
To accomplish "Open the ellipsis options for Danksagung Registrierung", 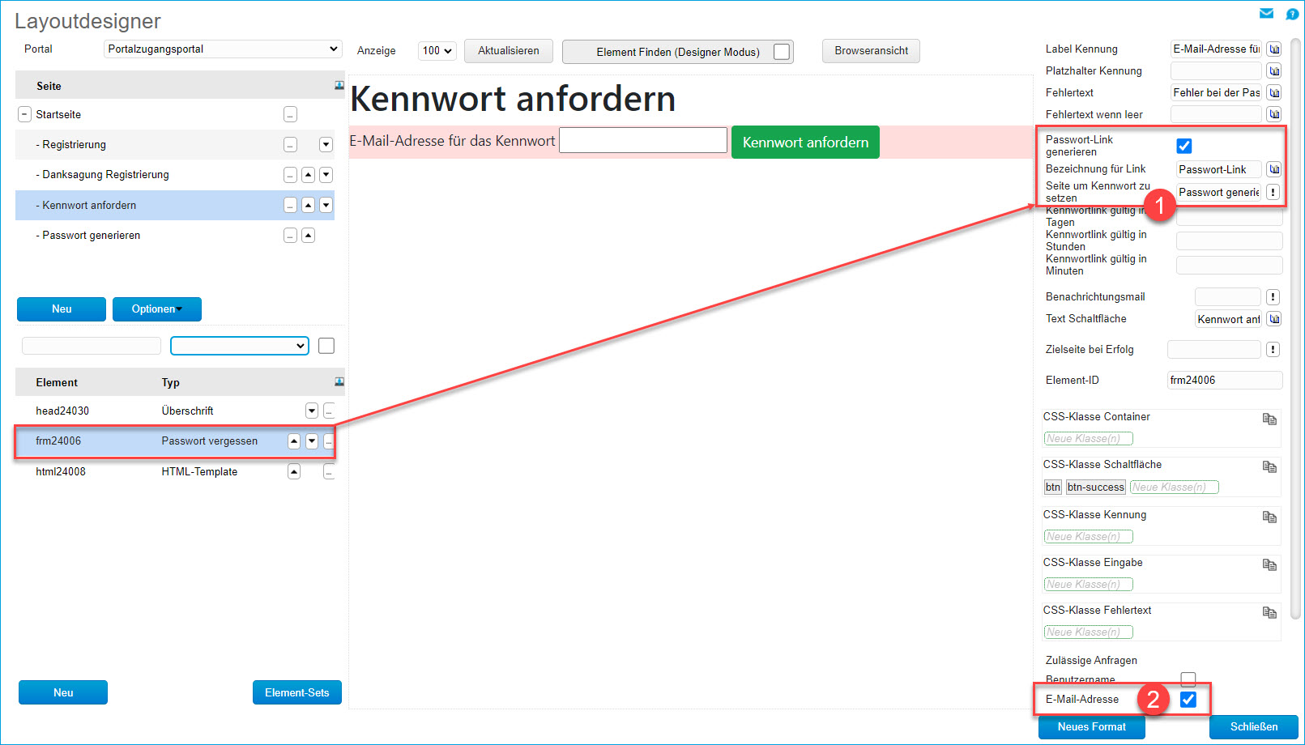I will (x=290, y=175).
